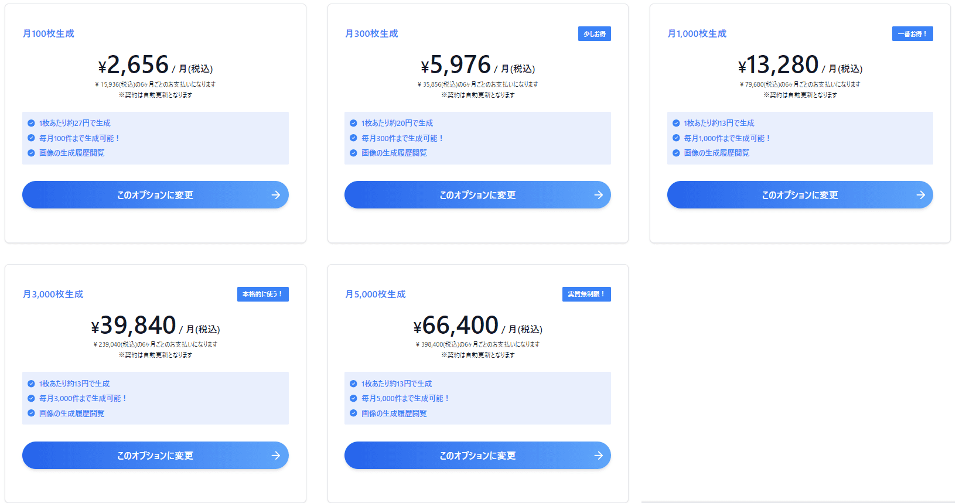Screen dimensions: 959x503
Task: Click checkmark beside 1枚あたり約20円で生成
Action: coord(353,123)
